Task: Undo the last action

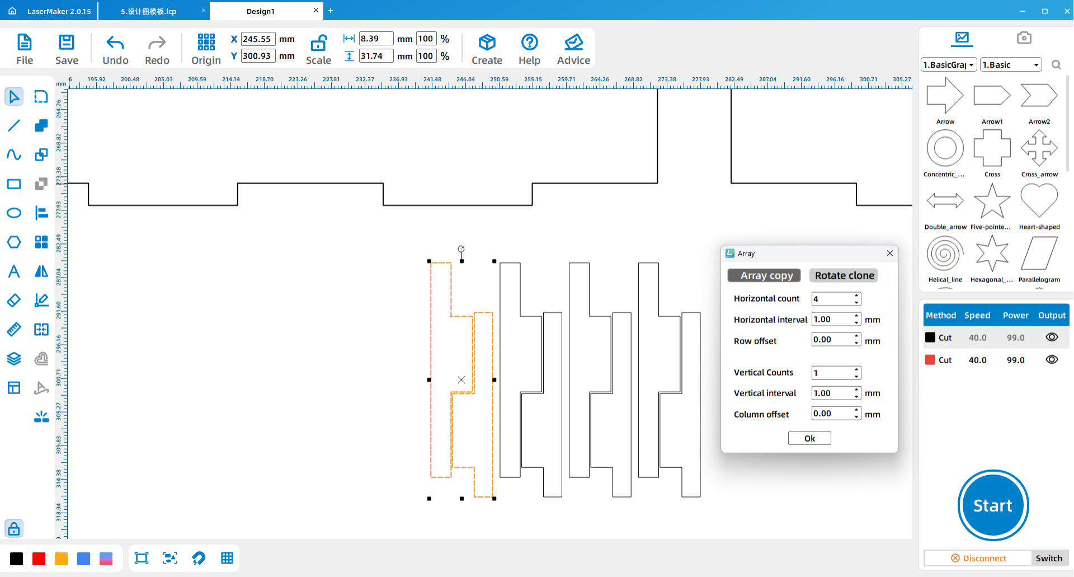Action: point(115,49)
